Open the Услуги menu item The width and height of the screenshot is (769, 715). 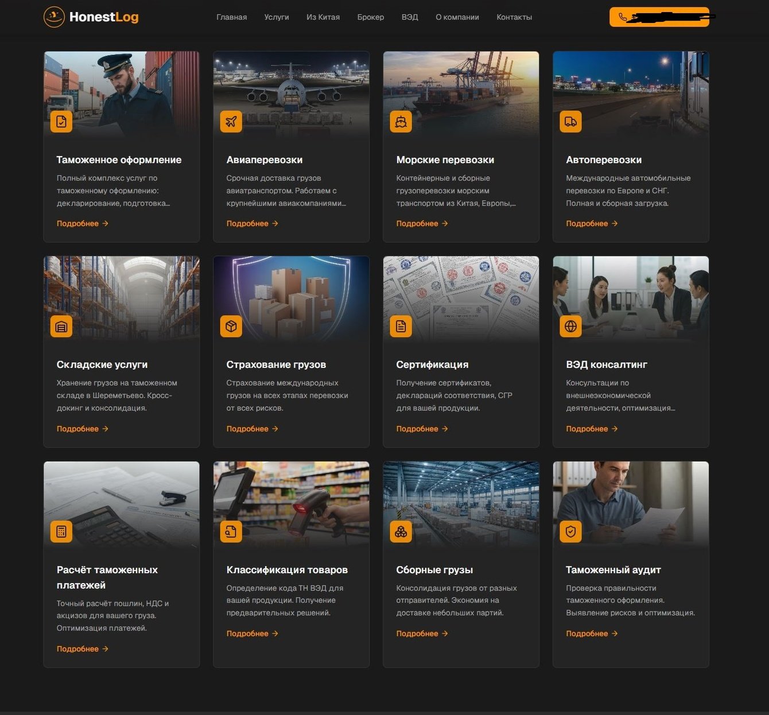point(277,17)
